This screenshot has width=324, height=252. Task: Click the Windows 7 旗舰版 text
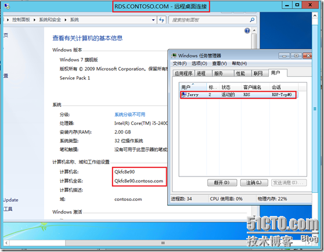click(x=79, y=60)
